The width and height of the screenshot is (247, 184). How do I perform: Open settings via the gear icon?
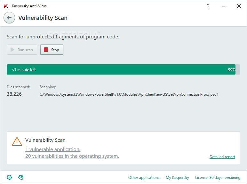(9, 177)
